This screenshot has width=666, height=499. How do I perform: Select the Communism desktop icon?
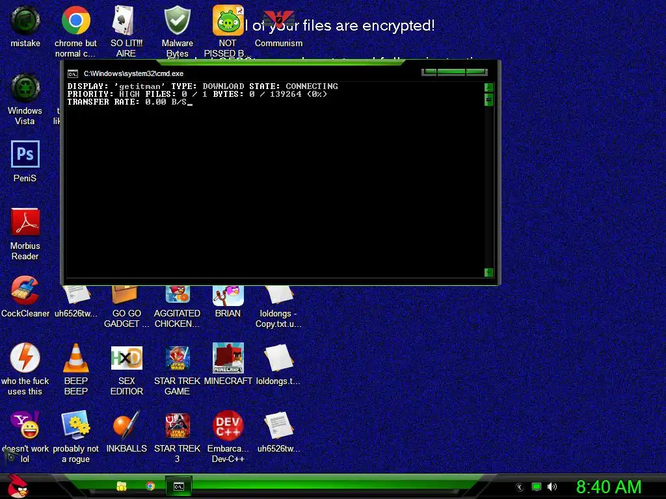(x=278, y=20)
